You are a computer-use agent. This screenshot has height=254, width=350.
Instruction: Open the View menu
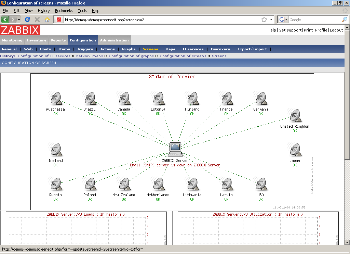29,11
